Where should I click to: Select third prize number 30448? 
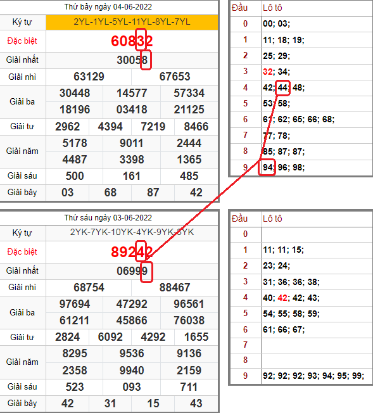tap(75, 93)
